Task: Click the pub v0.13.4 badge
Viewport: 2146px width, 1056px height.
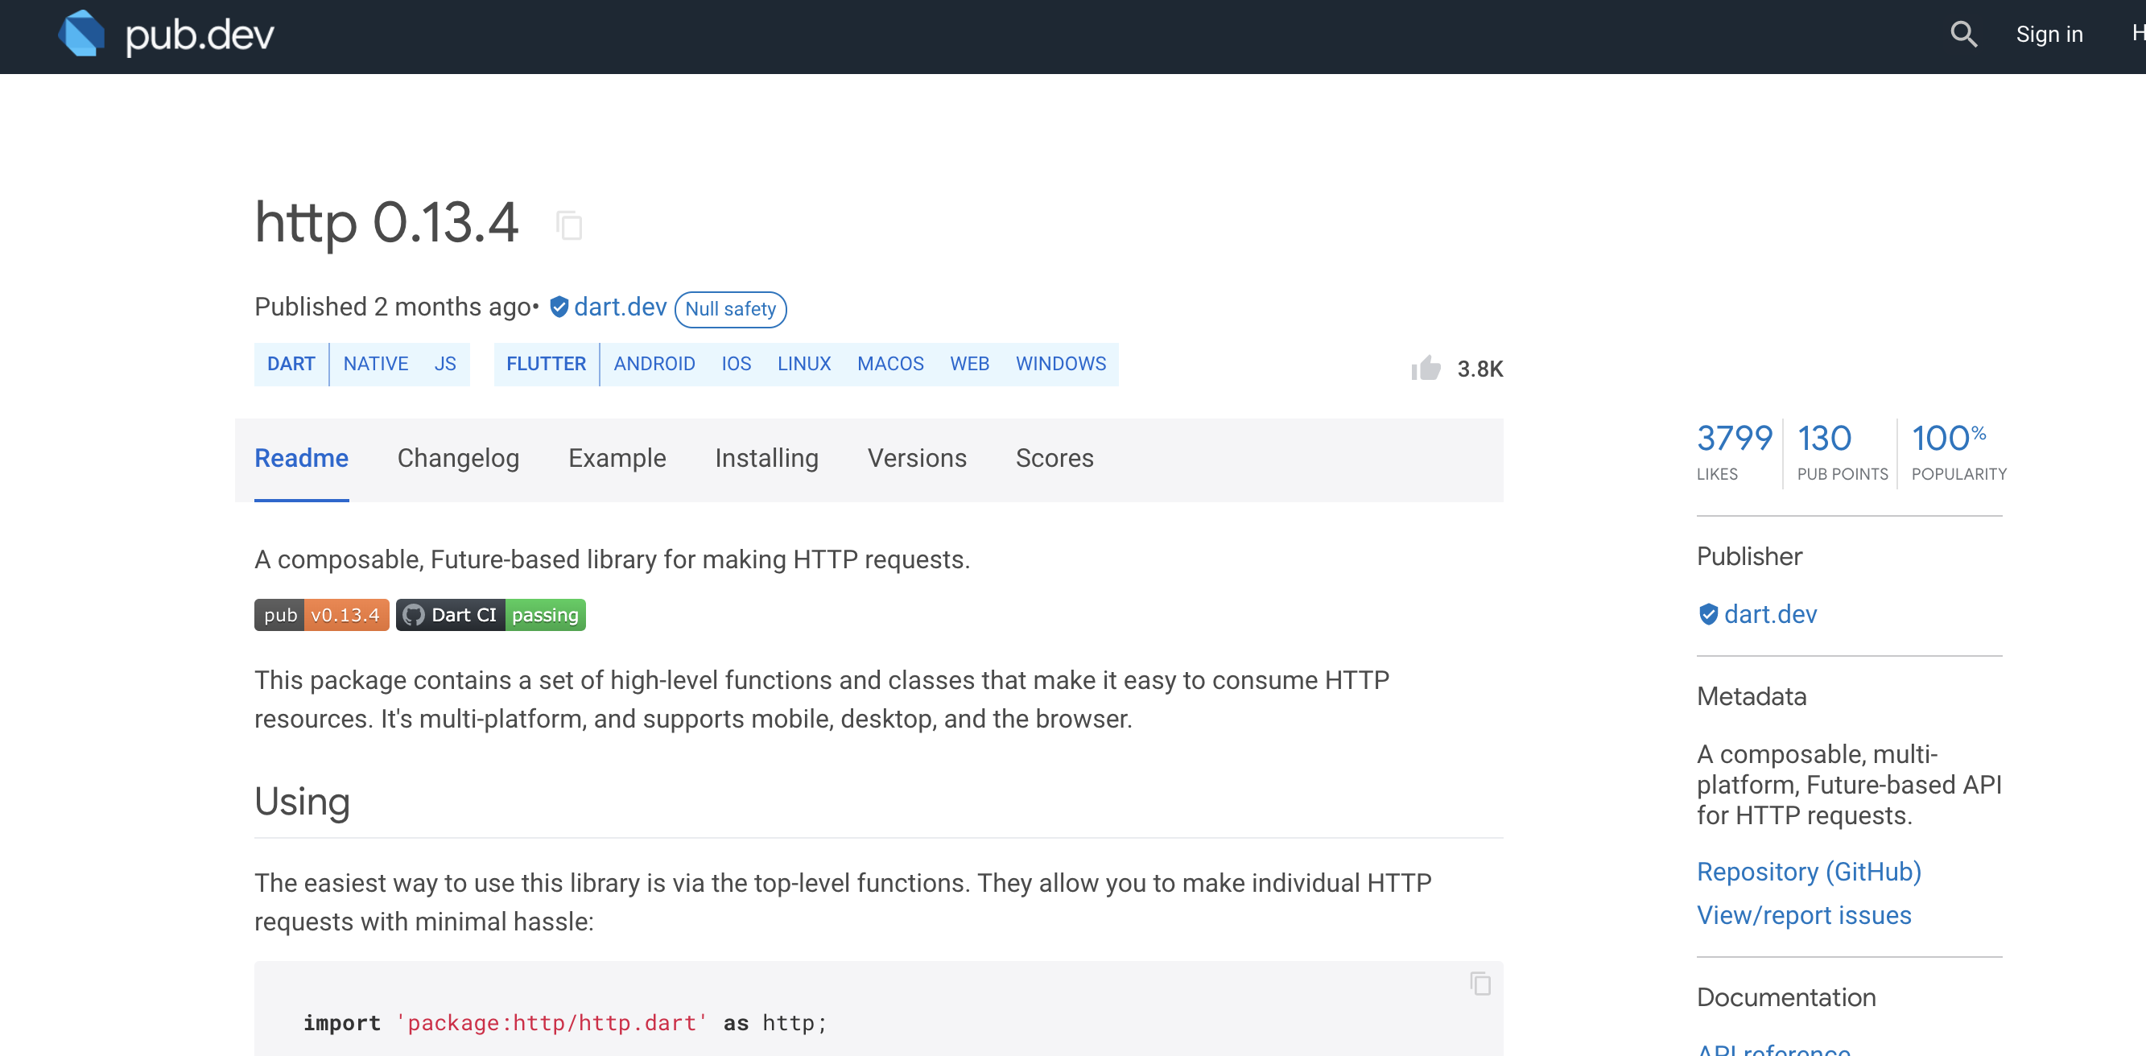Action: tap(321, 615)
